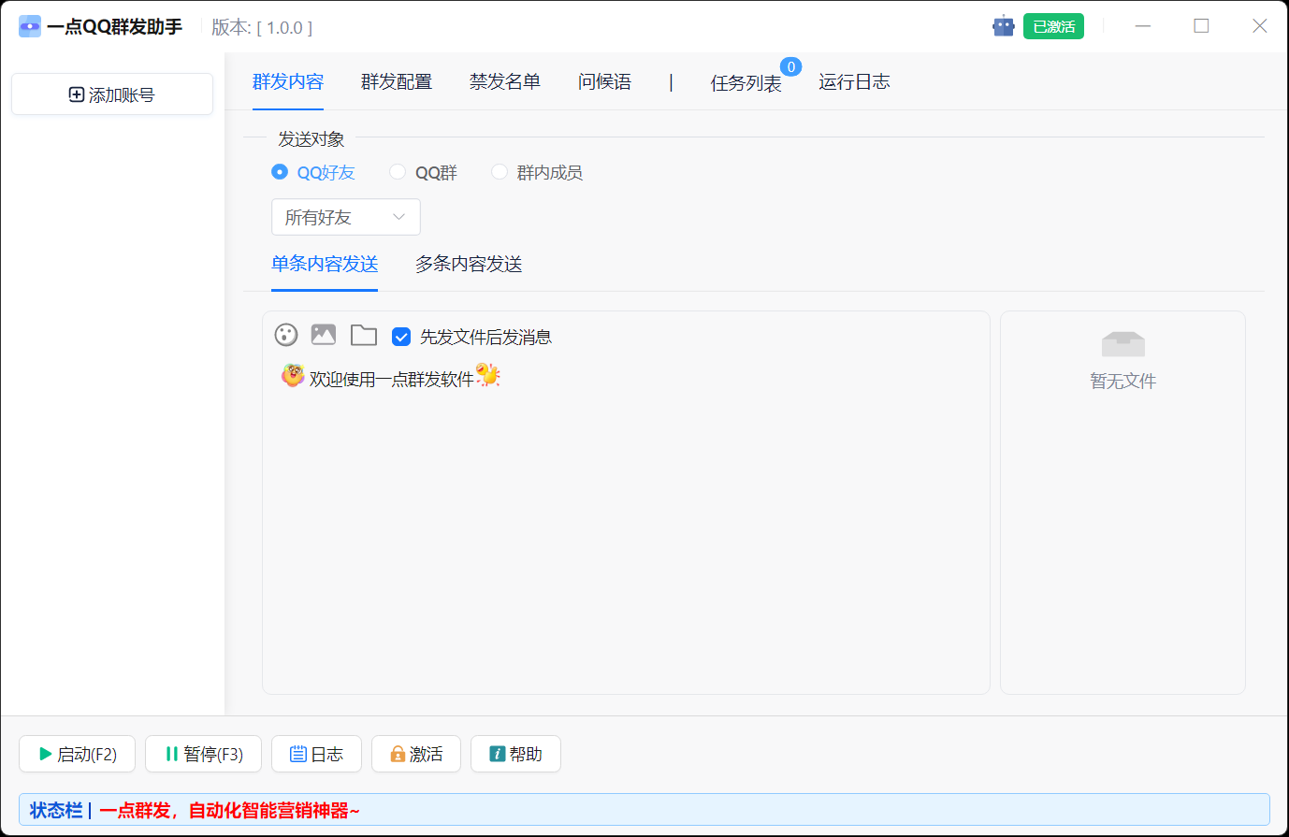Click the robot assistant icon in title bar

[x=1003, y=25]
